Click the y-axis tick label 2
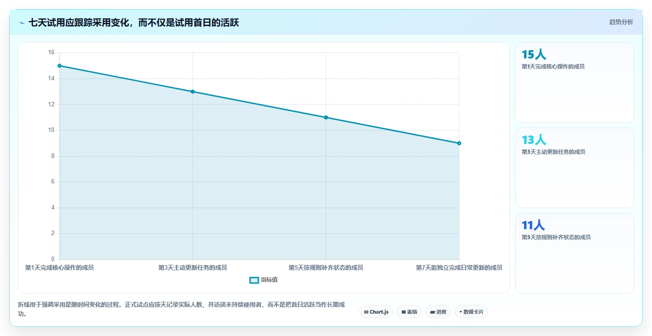The image size is (652, 336). (x=53, y=233)
